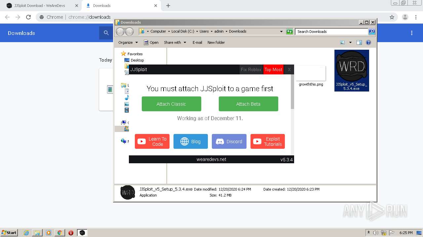Click Users in the address breadcrumb
This screenshot has height=237, width=423.
pos(204,31)
